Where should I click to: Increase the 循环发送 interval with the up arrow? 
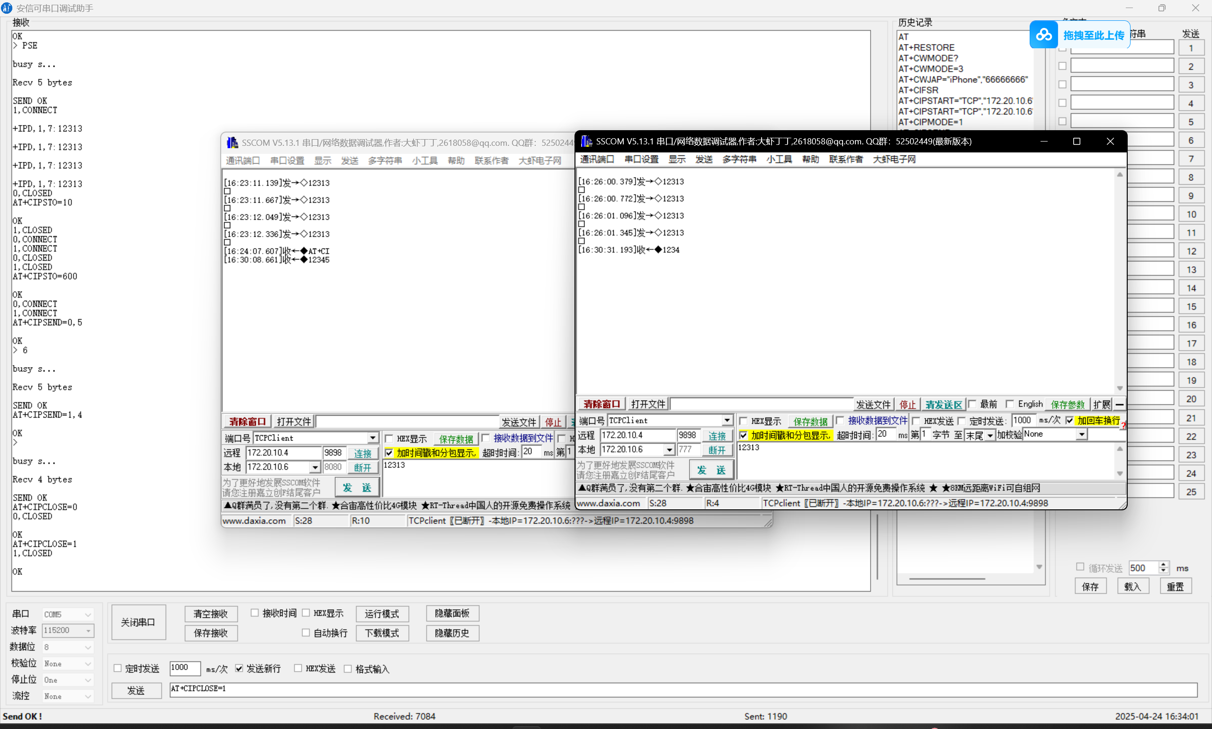pyautogui.click(x=1163, y=565)
